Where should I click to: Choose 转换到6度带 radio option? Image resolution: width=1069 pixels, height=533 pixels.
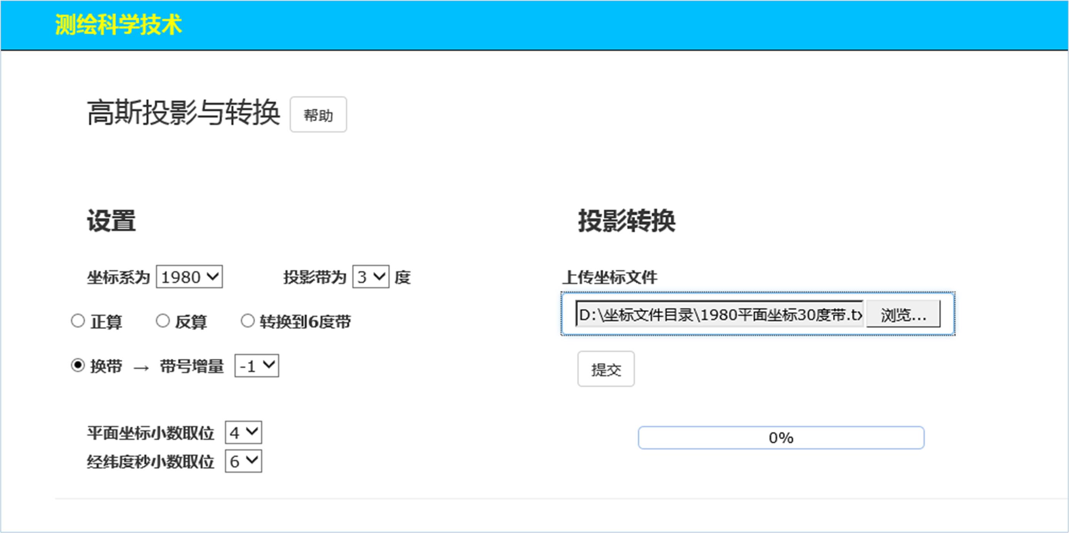pyautogui.click(x=248, y=321)
